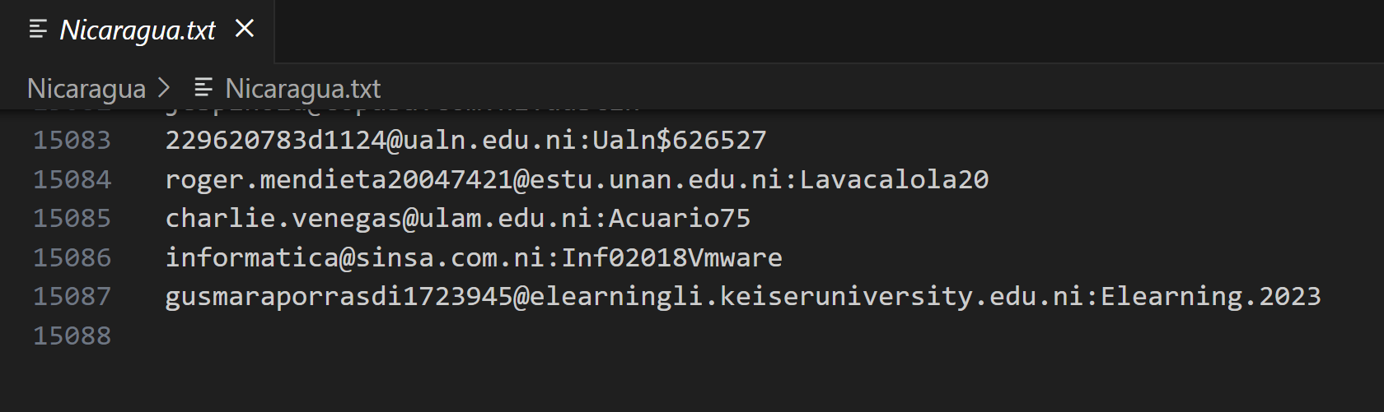
Task: Select line number 15086 in the gutter
Action: coord(72,257)
